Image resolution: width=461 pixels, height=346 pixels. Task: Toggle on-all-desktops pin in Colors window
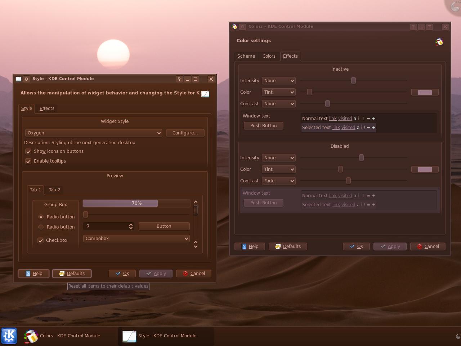pos(243,27)
